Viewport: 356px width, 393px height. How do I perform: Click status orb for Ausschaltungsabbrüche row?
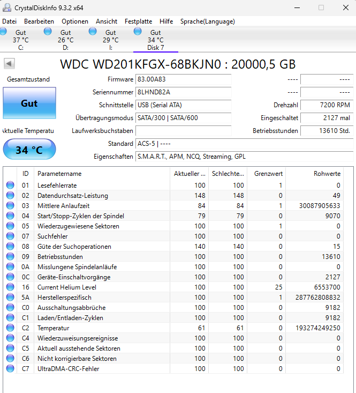tap(10, 308)
